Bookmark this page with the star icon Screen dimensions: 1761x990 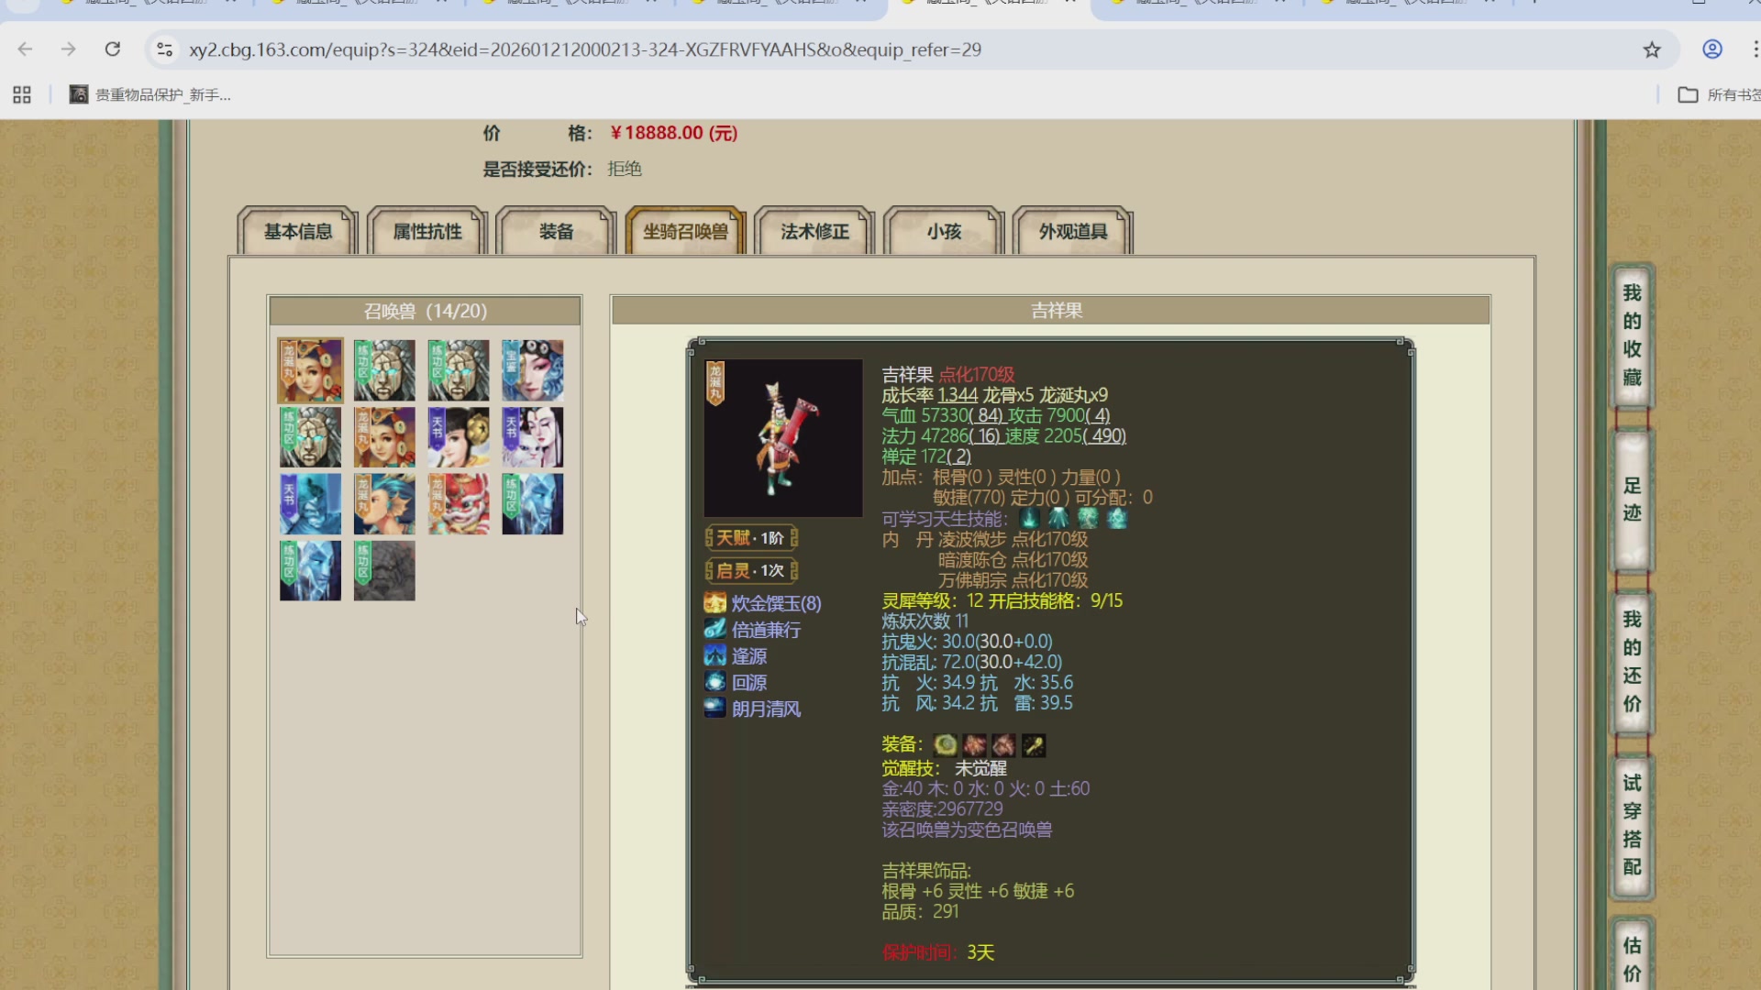click(x=1652, y=49)
